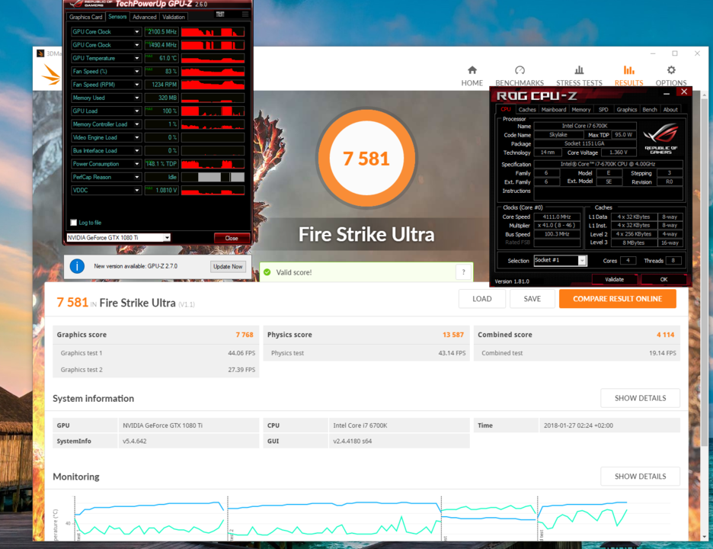Enable Log to file in GPU-Z
This screenshot has width=713, height=549.
[74, 223]
